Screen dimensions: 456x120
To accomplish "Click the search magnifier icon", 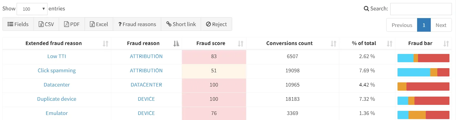I will coord(366,9).
